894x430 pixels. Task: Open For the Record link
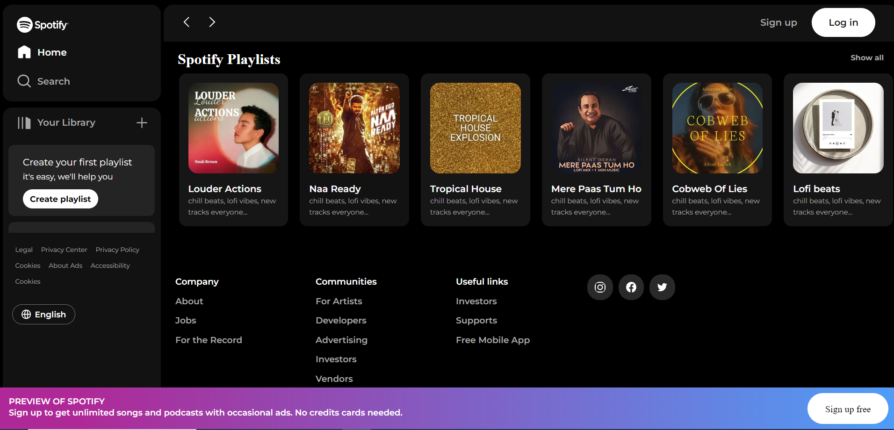[x=209, y=340]
